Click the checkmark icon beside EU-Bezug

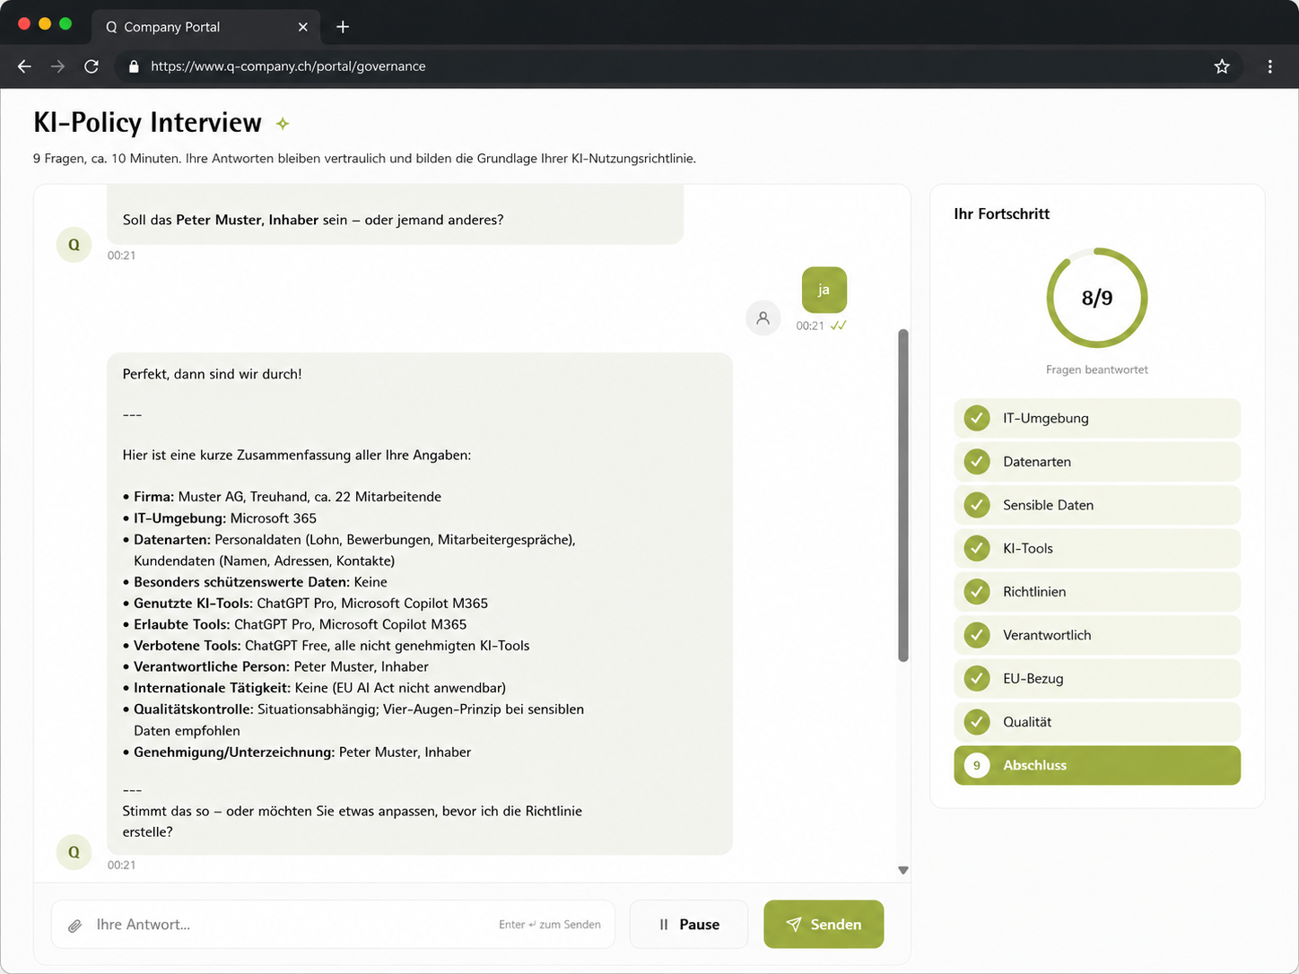977,679
